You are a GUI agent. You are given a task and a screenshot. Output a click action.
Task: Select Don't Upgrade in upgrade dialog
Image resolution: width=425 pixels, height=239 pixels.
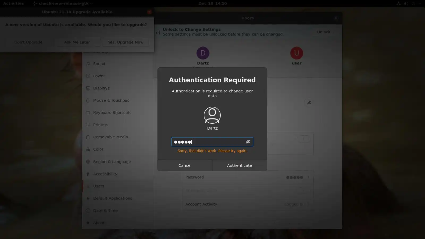click(28, 42)
